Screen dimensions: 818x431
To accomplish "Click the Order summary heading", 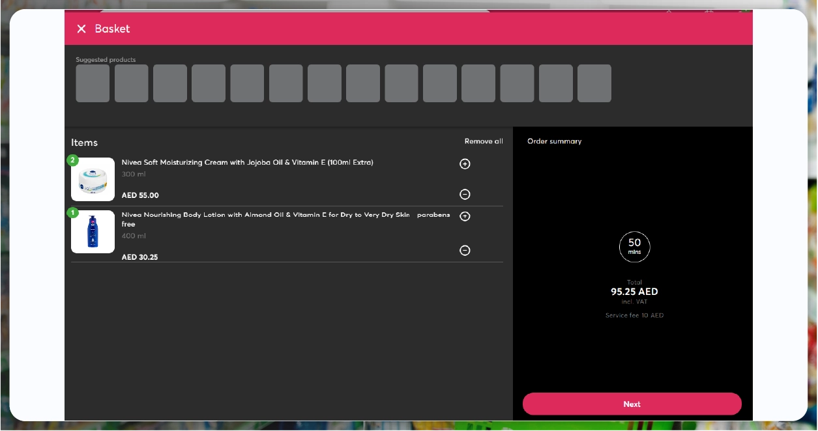I will point(554,141).
